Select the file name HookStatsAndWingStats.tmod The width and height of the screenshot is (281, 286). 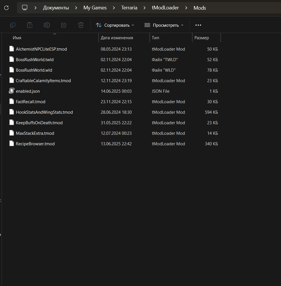coord(45,112)
